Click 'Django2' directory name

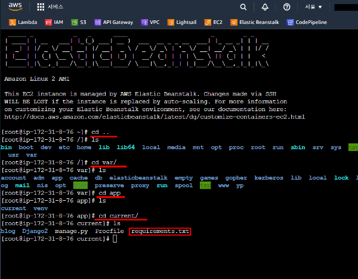(35, 231)
